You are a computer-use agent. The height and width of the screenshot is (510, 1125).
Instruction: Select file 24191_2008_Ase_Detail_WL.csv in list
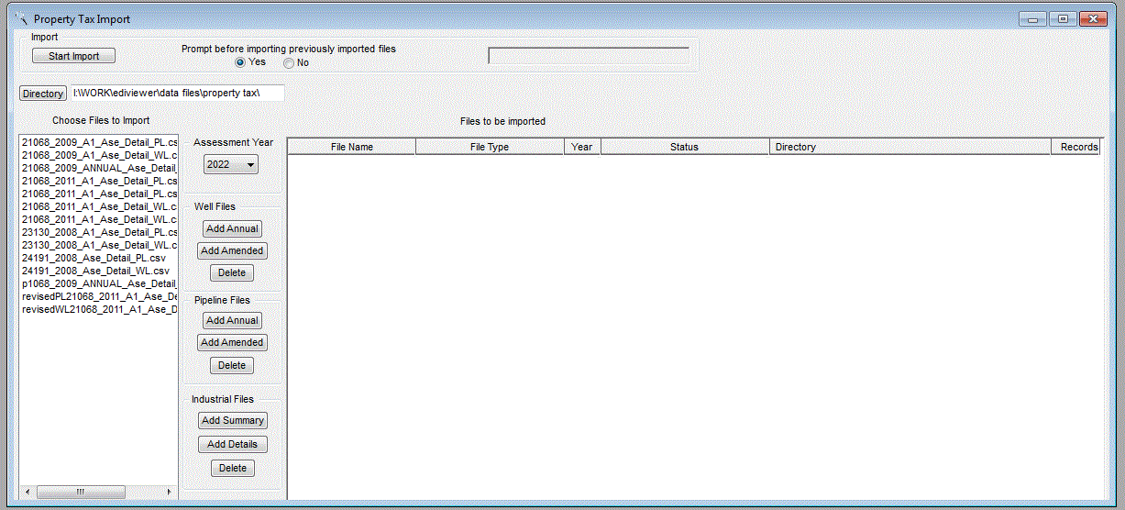tap(95, 272)
